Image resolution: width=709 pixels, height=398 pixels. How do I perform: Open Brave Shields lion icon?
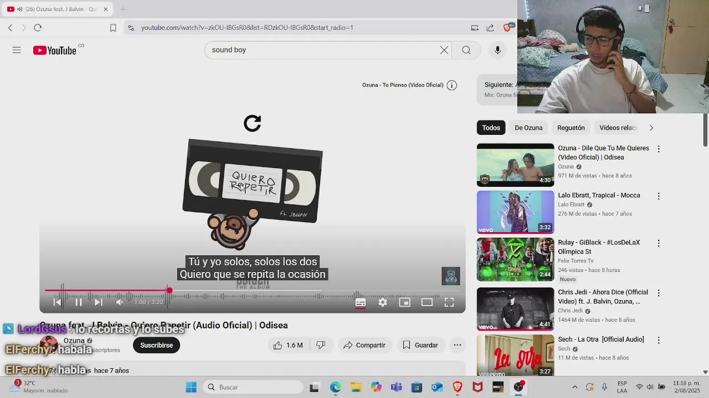click(507, 28)
